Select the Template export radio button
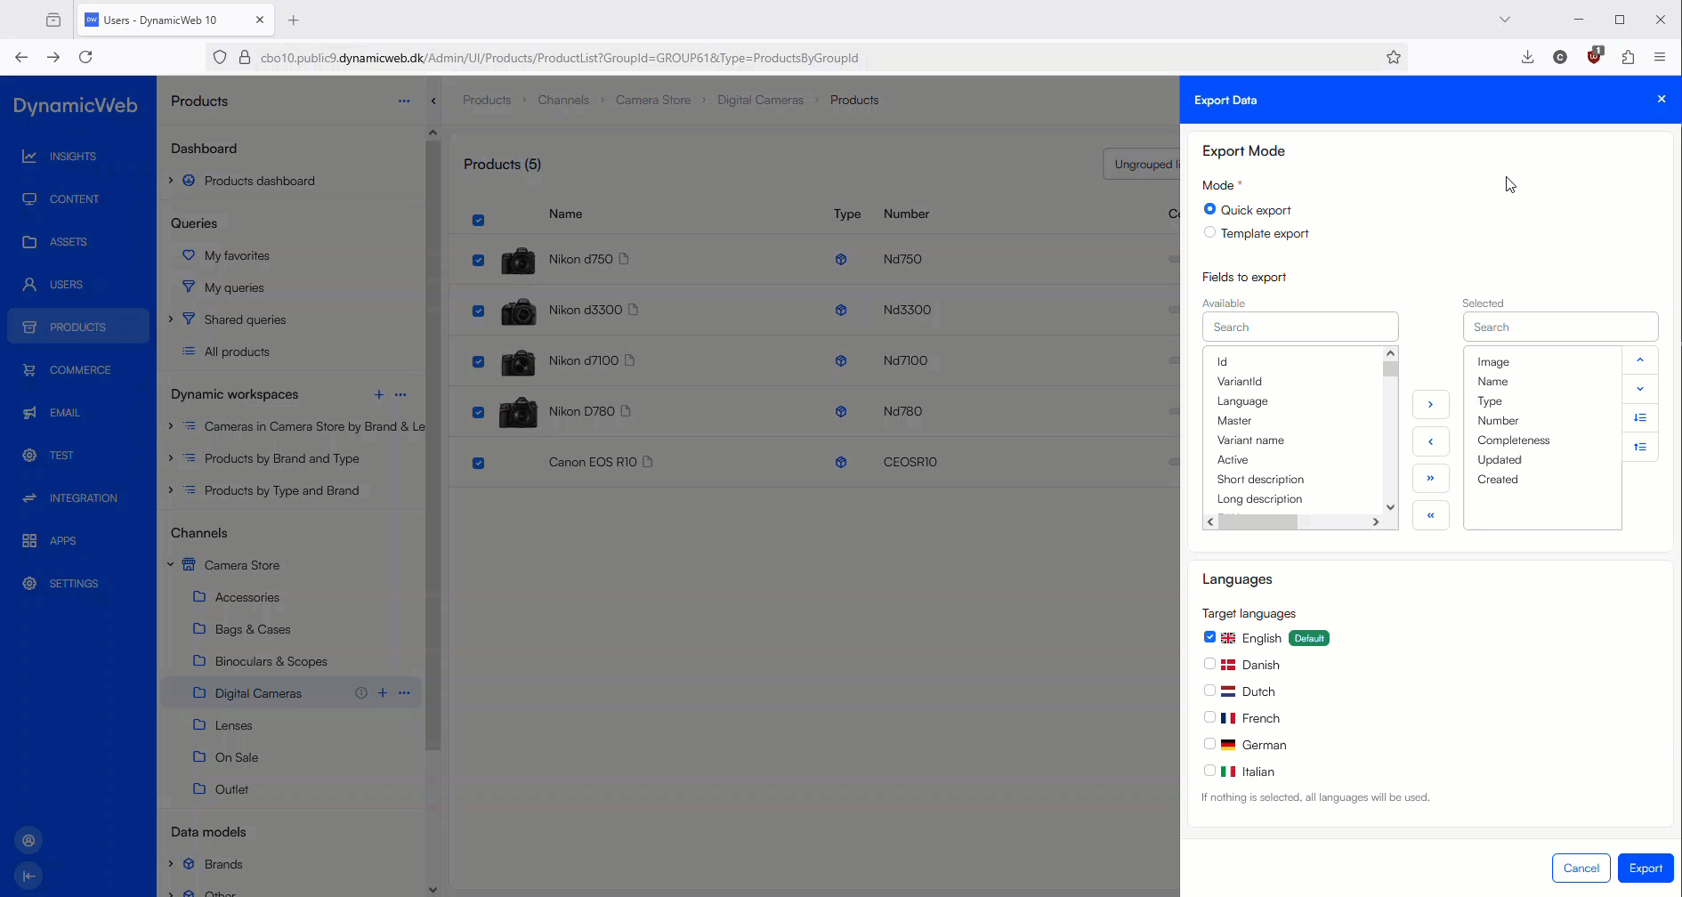Viewport: 1682px width, 897px height. tap(1209, 233)
